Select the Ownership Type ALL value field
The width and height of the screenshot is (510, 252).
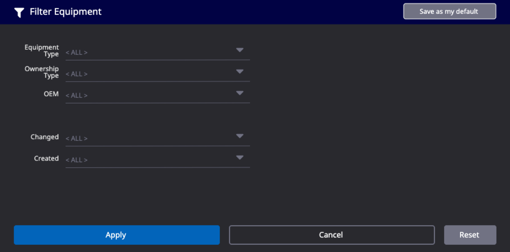[158, 74]
